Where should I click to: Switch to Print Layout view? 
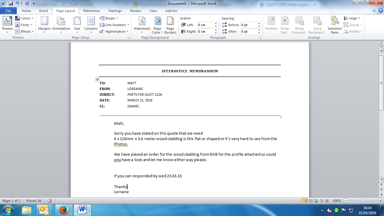305,201
